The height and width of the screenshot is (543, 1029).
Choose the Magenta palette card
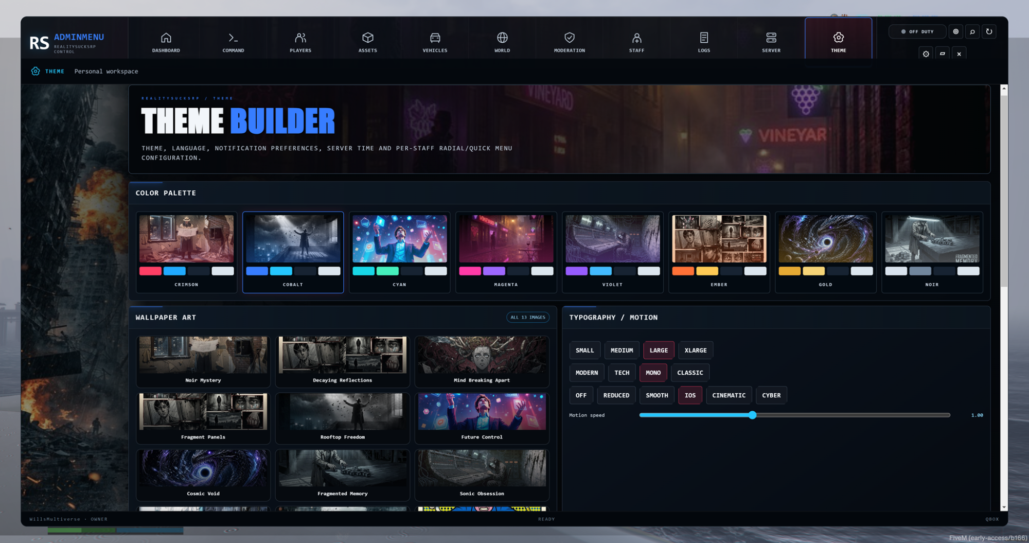pos(506,252)
